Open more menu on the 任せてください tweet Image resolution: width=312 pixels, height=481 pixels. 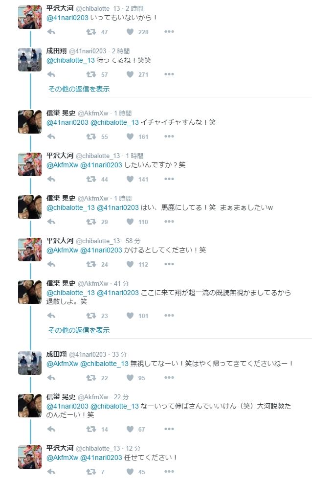pos(169,472)
